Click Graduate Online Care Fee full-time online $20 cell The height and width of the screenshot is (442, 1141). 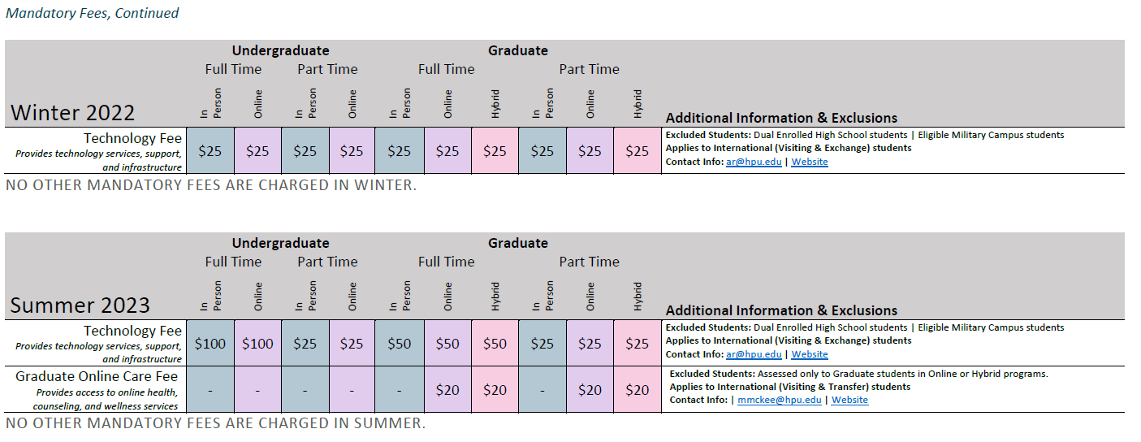tap(447, 390)
